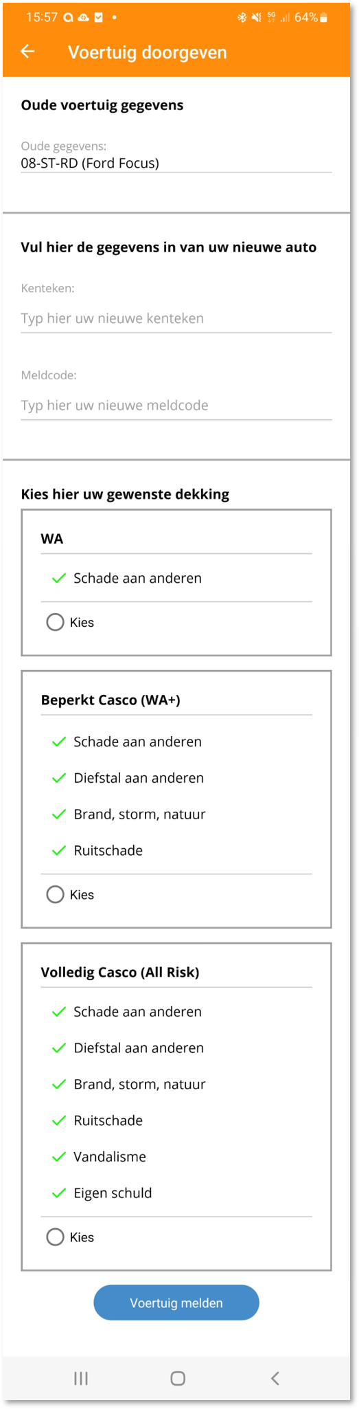This screenshot has width=359, height=1409.
Task: Click the Voertuig melden button
Action: [x=176, y=1302]
